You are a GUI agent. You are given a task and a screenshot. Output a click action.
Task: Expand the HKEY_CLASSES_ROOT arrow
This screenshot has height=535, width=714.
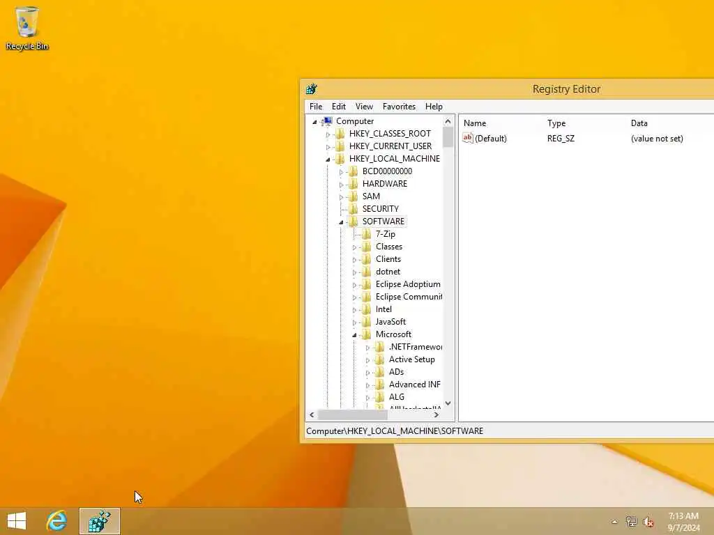tap(328, 134)
